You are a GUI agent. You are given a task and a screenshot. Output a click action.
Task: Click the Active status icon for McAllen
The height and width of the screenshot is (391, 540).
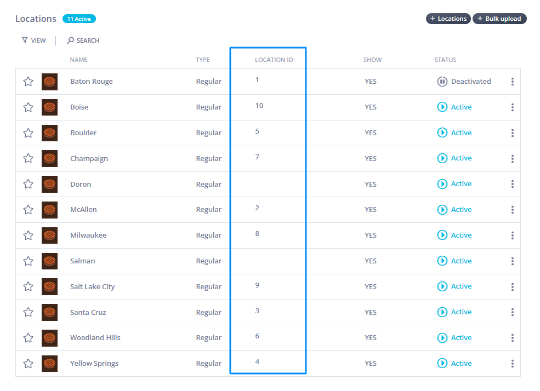click(442, 210)
